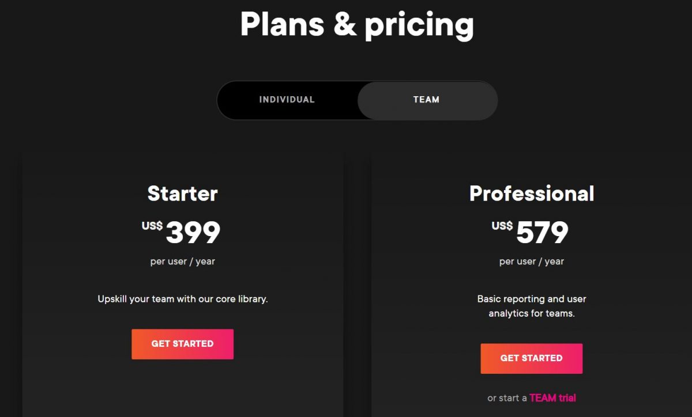
Task: Click 'per user / year' under Starter
Action: click(182, 261)
